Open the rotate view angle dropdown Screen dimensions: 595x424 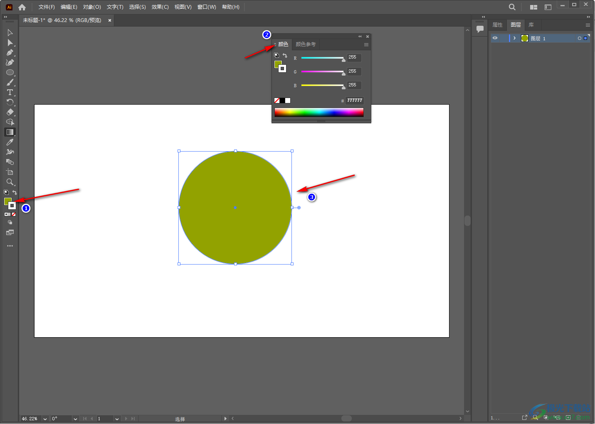(75, 419)
